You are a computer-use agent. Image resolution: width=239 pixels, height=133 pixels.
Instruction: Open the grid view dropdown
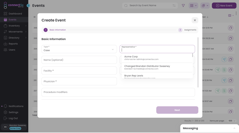pos(193,6)
